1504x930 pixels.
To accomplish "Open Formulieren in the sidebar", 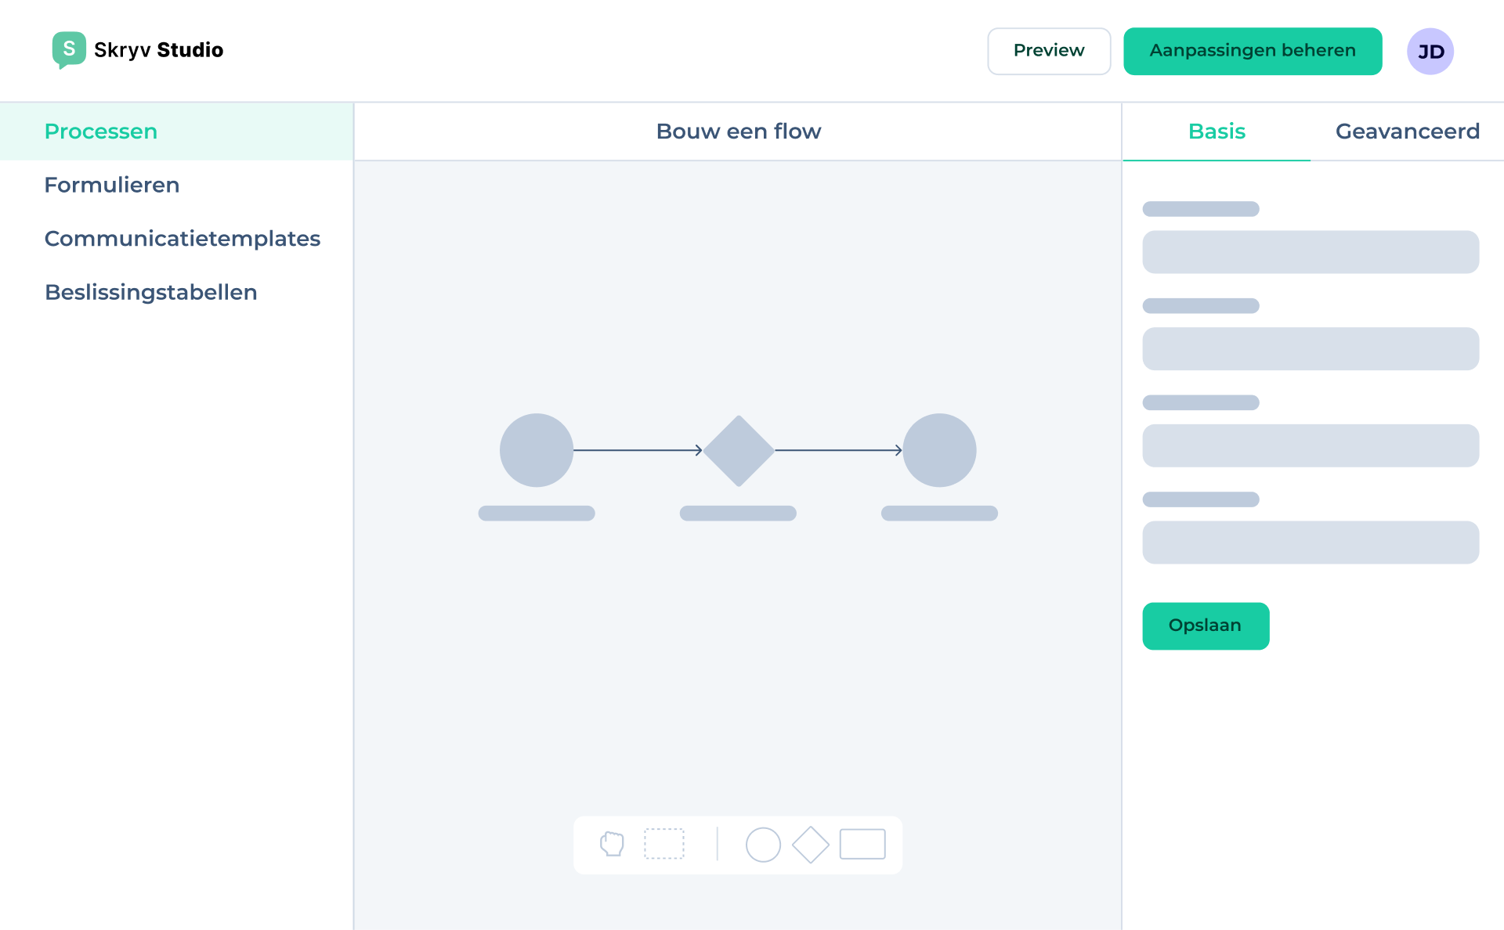I will pyautogui.click(x=112, y=185).
